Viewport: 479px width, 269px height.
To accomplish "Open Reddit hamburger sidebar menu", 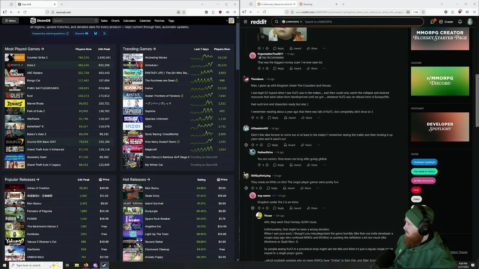I will (245, 22).
